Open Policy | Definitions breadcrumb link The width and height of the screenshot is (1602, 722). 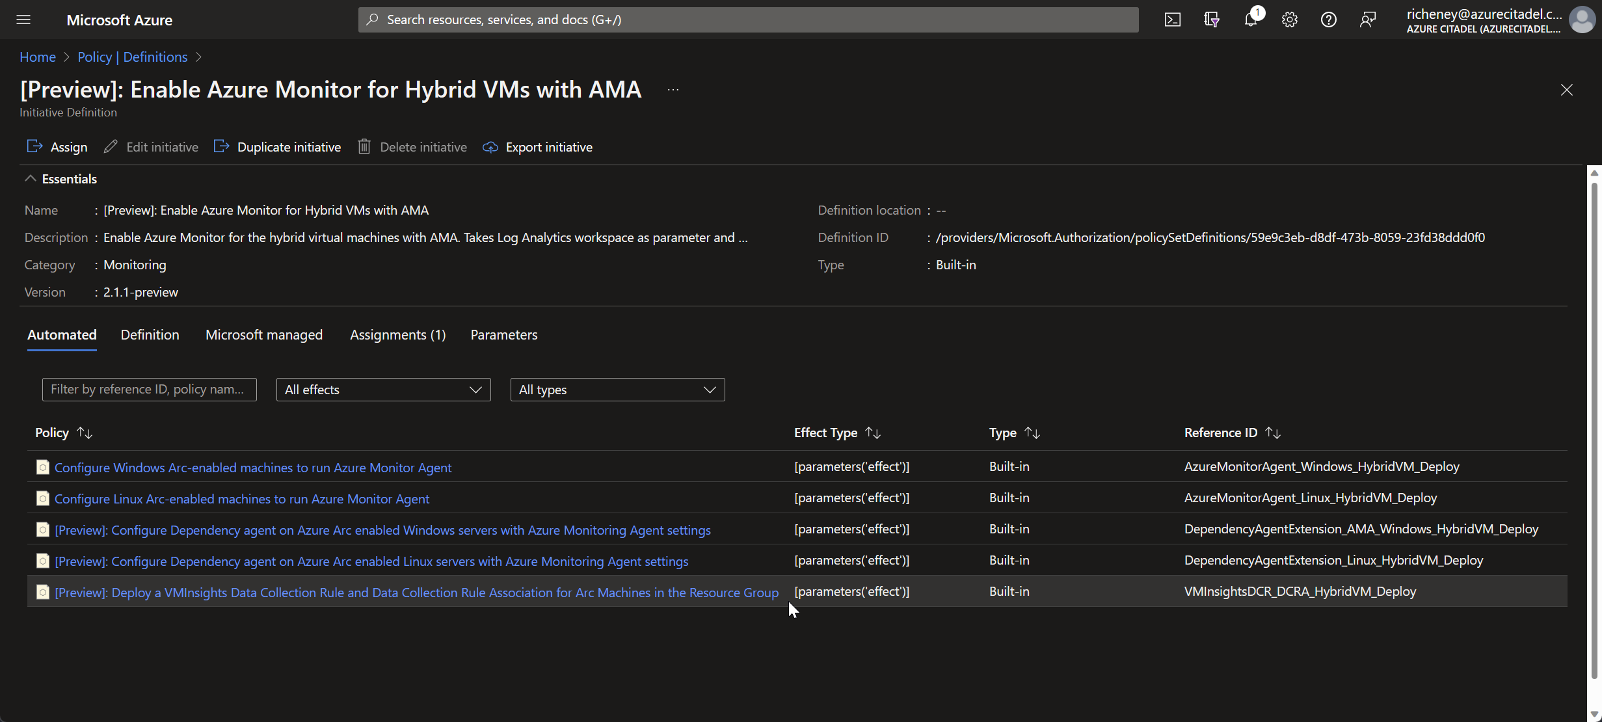tap(132, 57)
